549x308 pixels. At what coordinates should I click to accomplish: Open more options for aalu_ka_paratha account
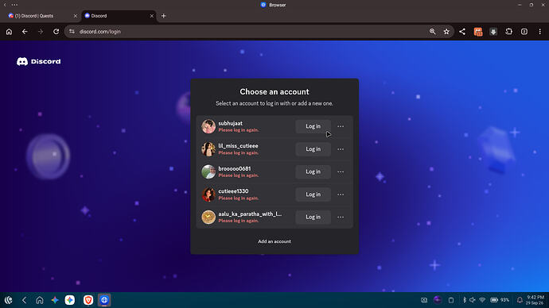pos(341,217)
